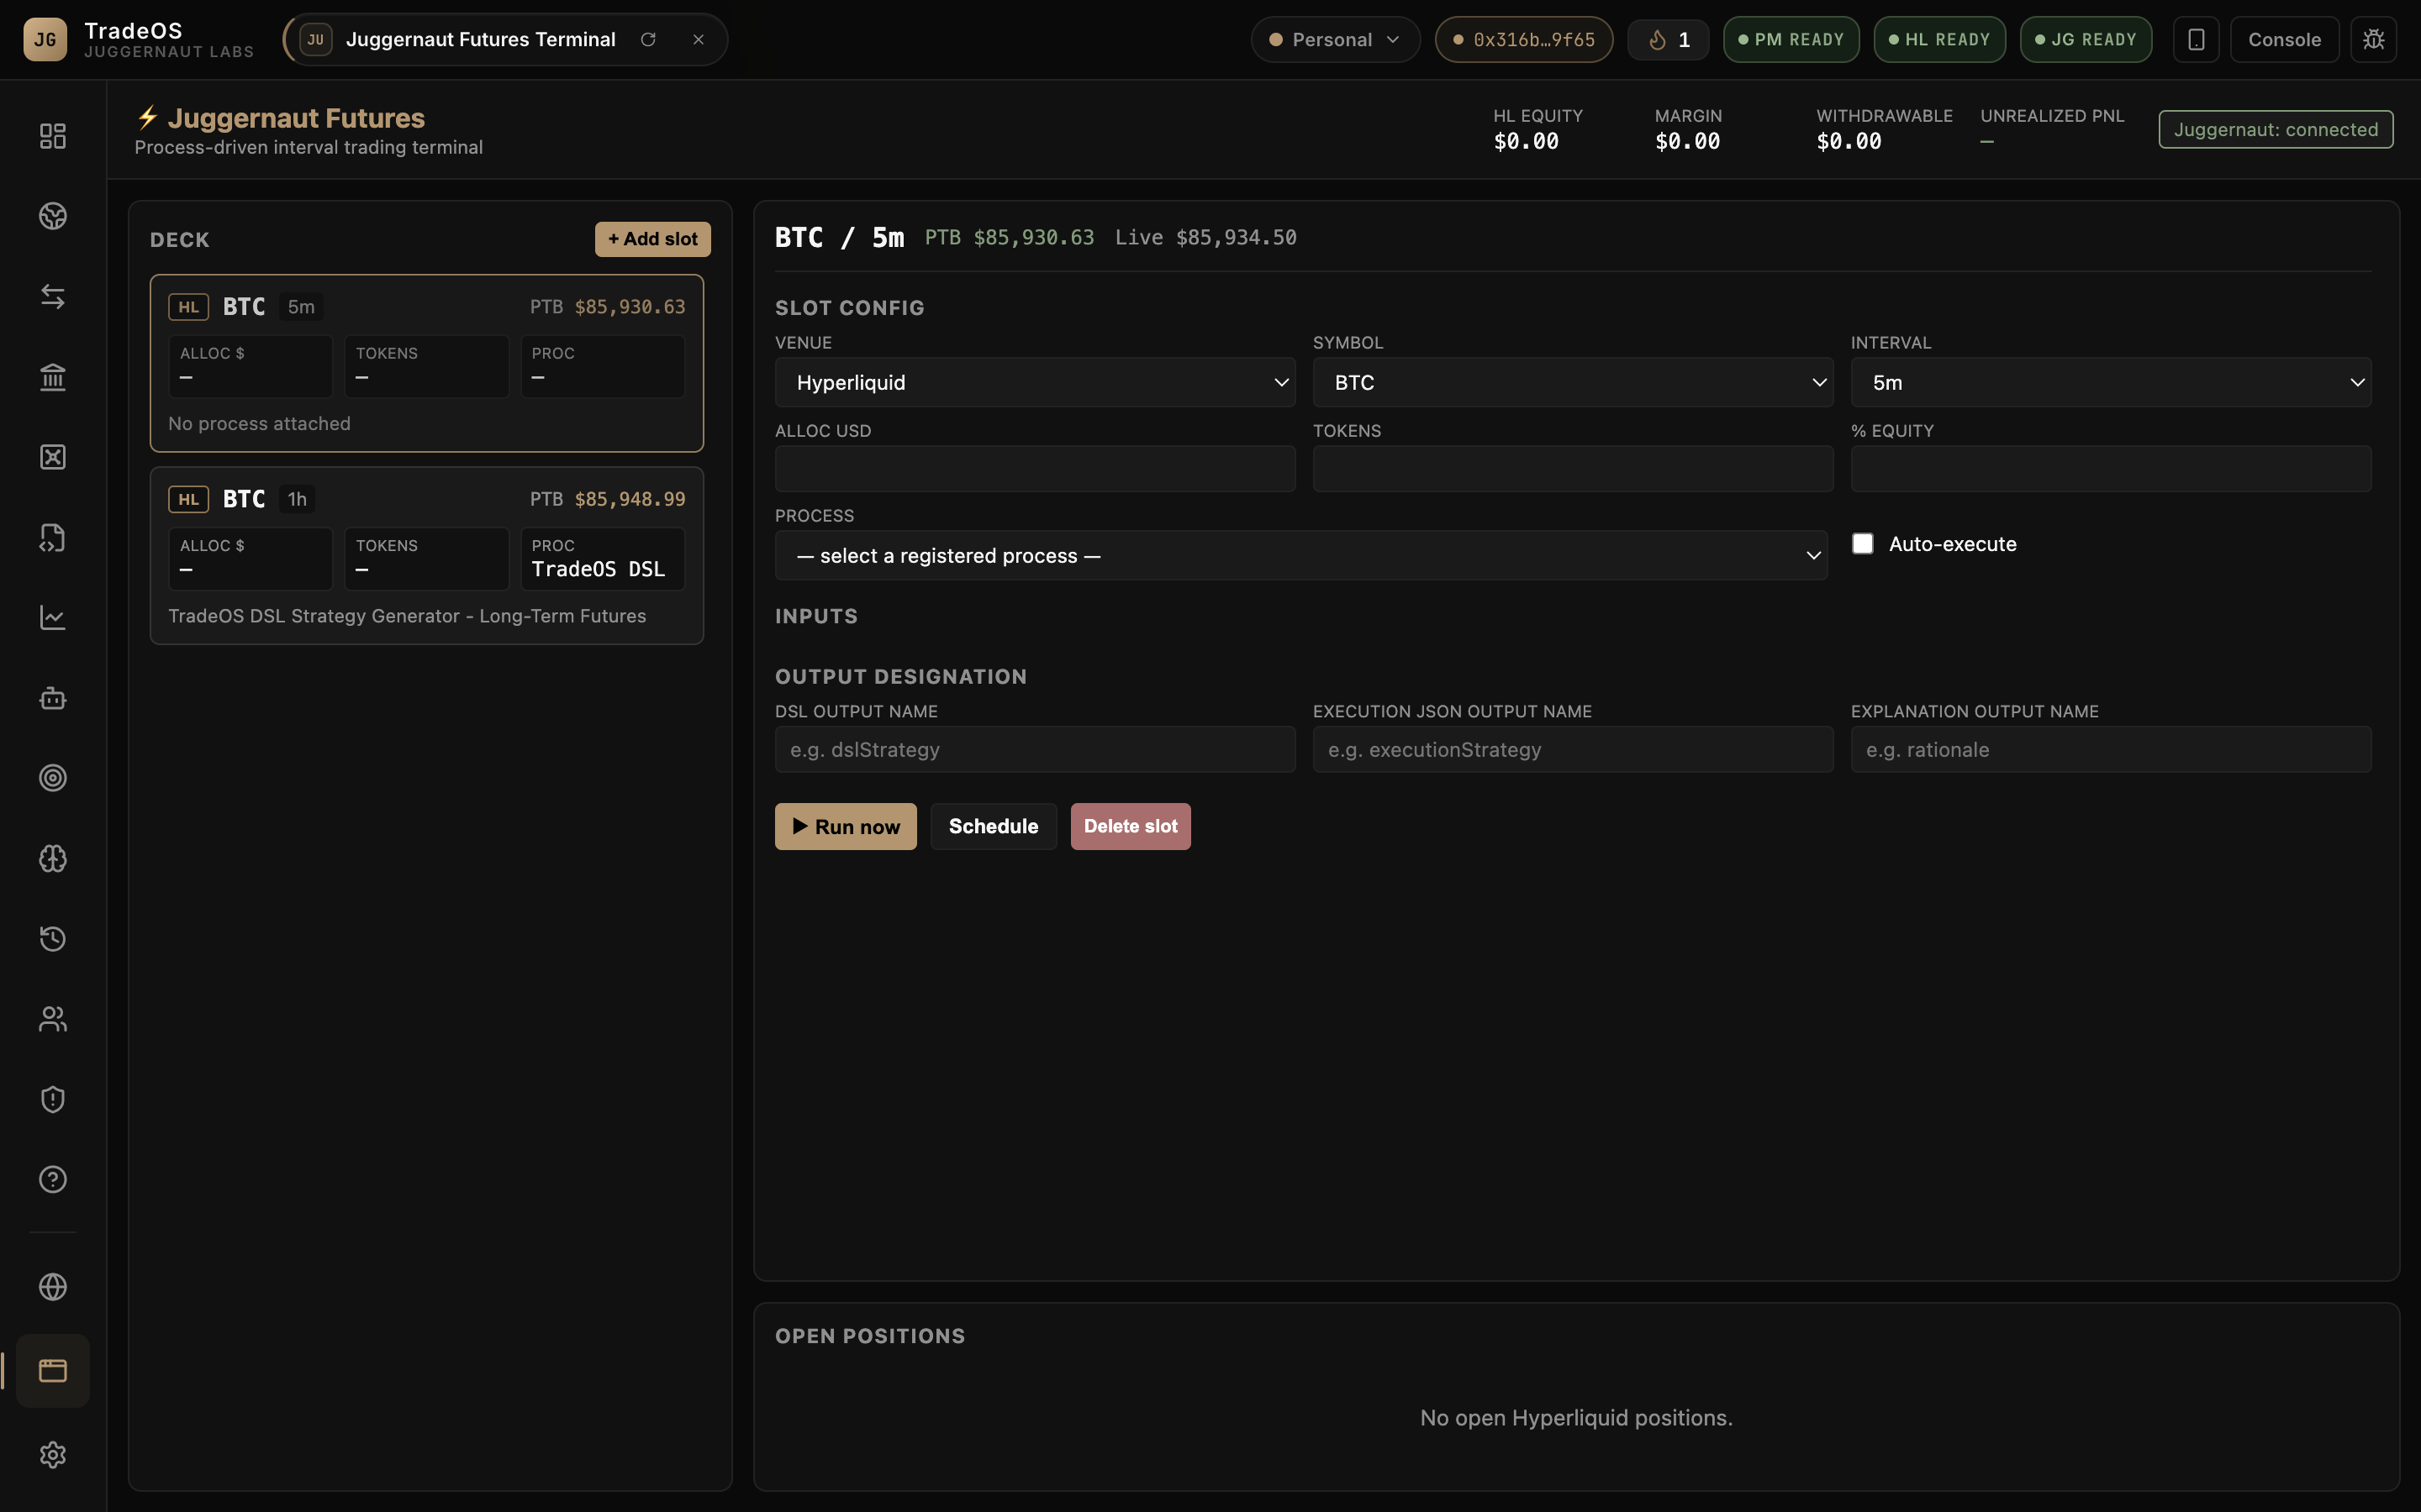2421x1512 pixels.
Task: Click the help question mark icon
Action: [x=52, y=1180]
